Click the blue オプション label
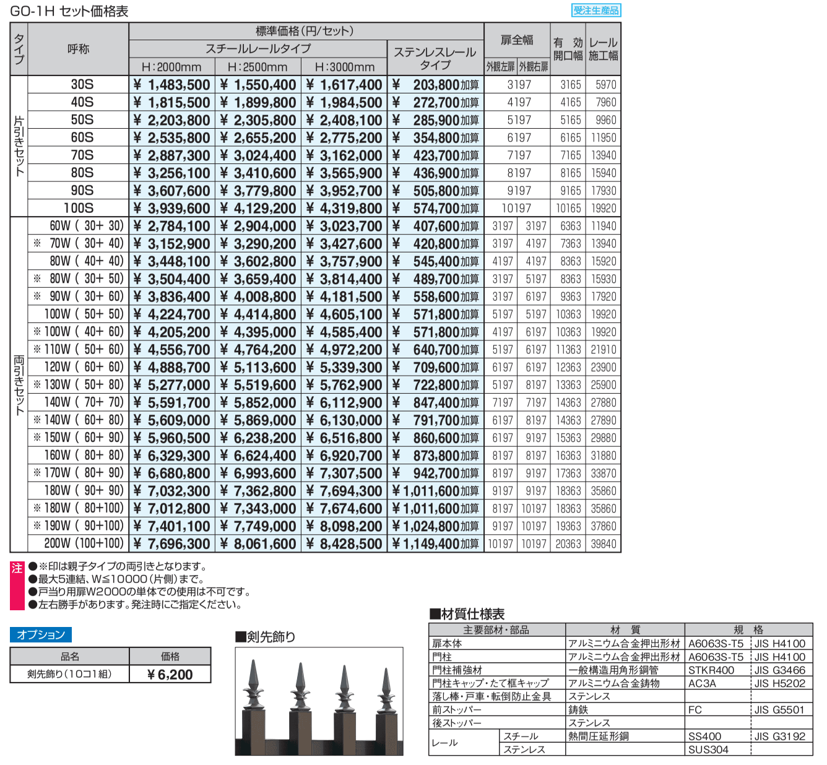 tap(40, 634)
